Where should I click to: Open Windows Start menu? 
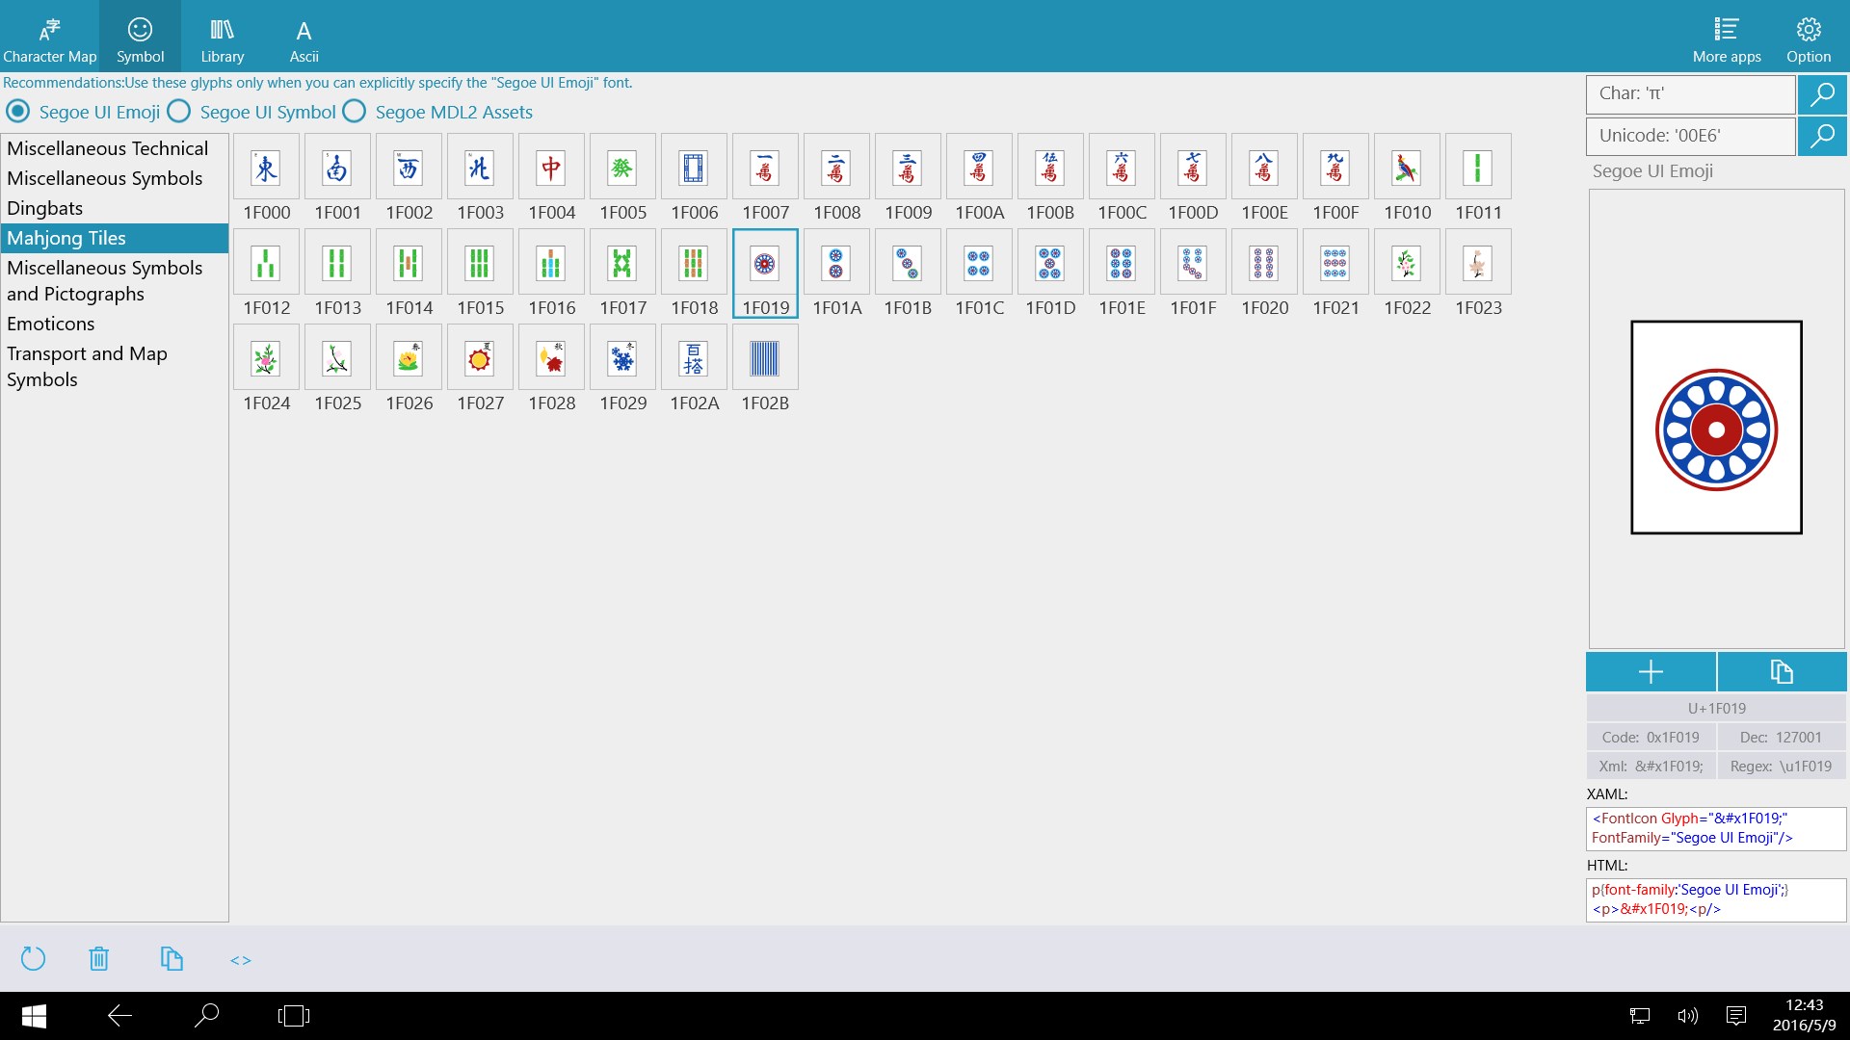tap(34, 1015)
